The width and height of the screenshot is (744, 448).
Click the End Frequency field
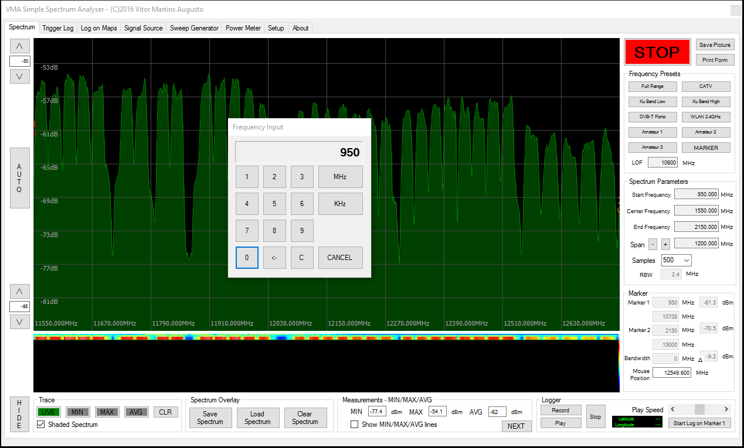697,227
